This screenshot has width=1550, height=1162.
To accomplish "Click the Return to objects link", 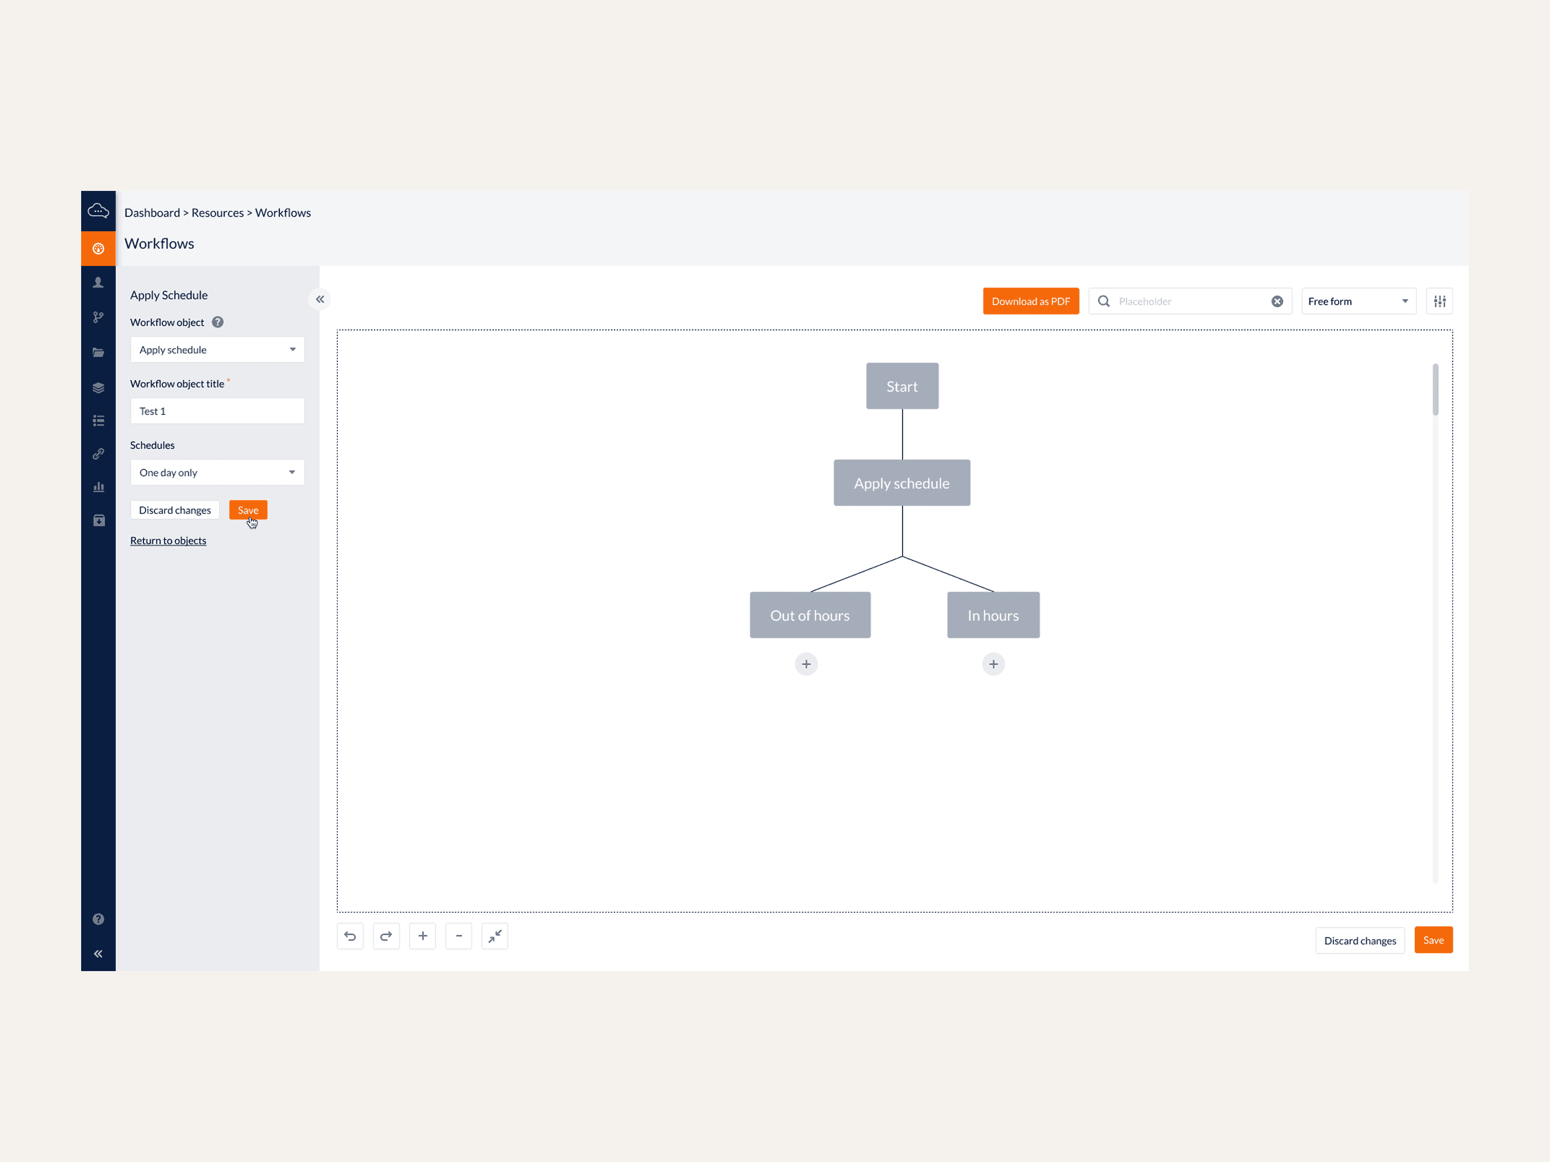I will [x=168, y=541].
